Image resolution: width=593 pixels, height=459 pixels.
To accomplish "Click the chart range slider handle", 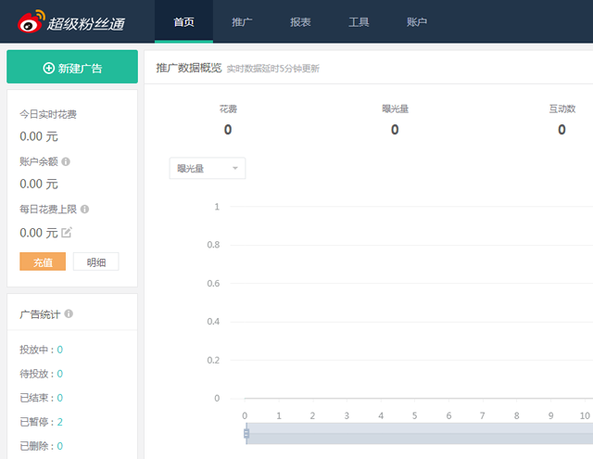I will pyautogui.click(x=246, y=433).
